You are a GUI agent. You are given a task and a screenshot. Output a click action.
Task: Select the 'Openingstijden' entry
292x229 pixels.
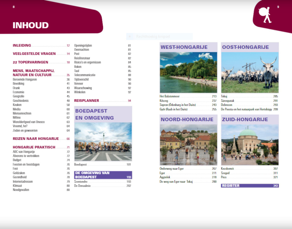point(103,45)
